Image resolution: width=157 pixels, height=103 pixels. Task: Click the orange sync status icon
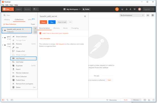tap(117, 9)
